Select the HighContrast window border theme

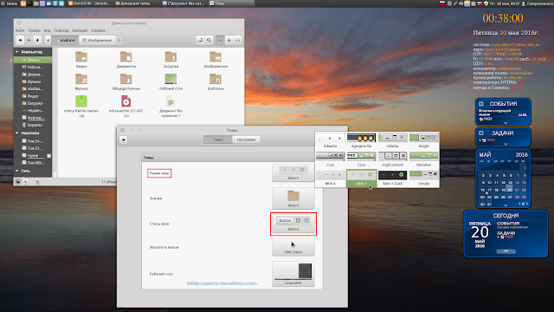[x=392, y=159]
